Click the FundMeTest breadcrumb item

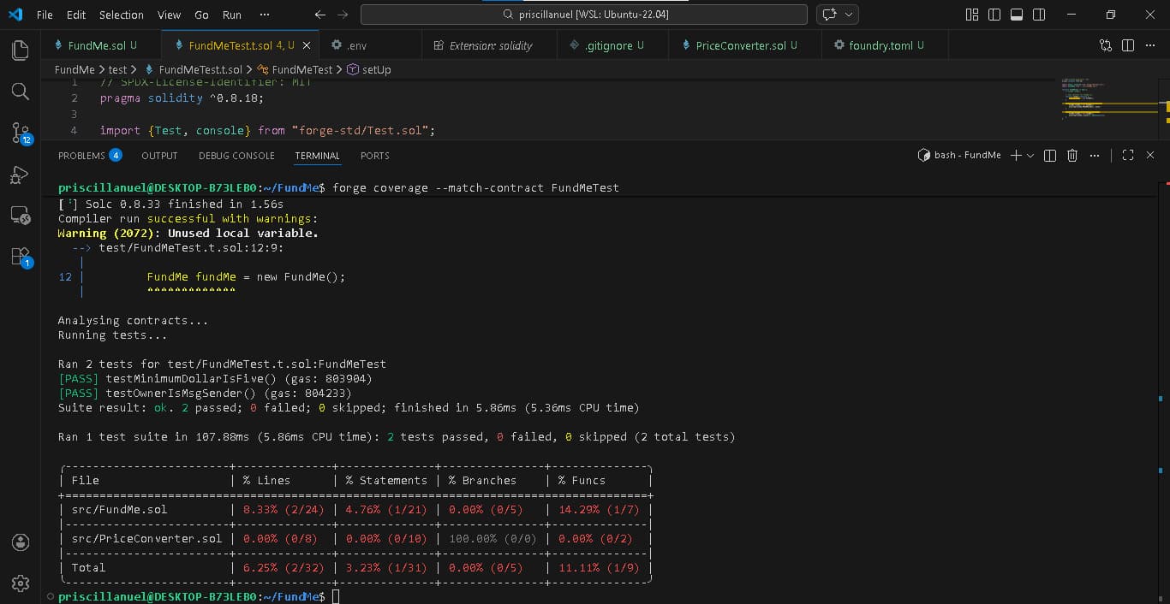(301, 69)
